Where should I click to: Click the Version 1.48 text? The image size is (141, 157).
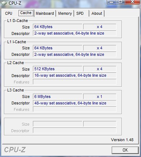(122, 140)
